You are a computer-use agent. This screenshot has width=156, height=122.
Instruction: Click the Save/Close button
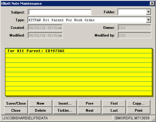16,103
